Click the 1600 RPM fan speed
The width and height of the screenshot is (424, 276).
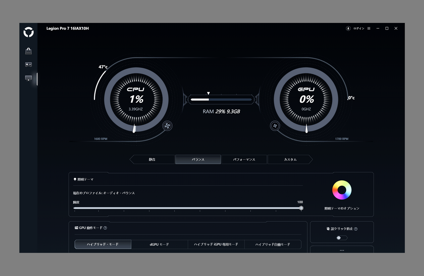click(101, 139)
